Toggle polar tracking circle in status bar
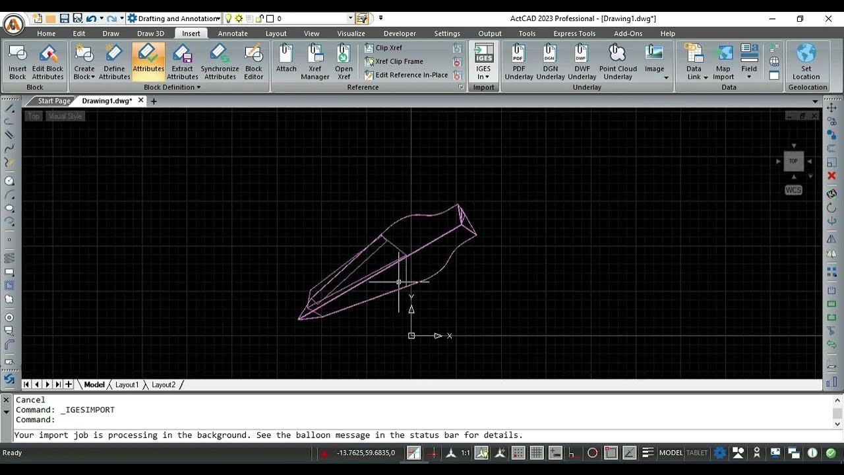Viewport: 844px width, 475px height. click(592, 453)
